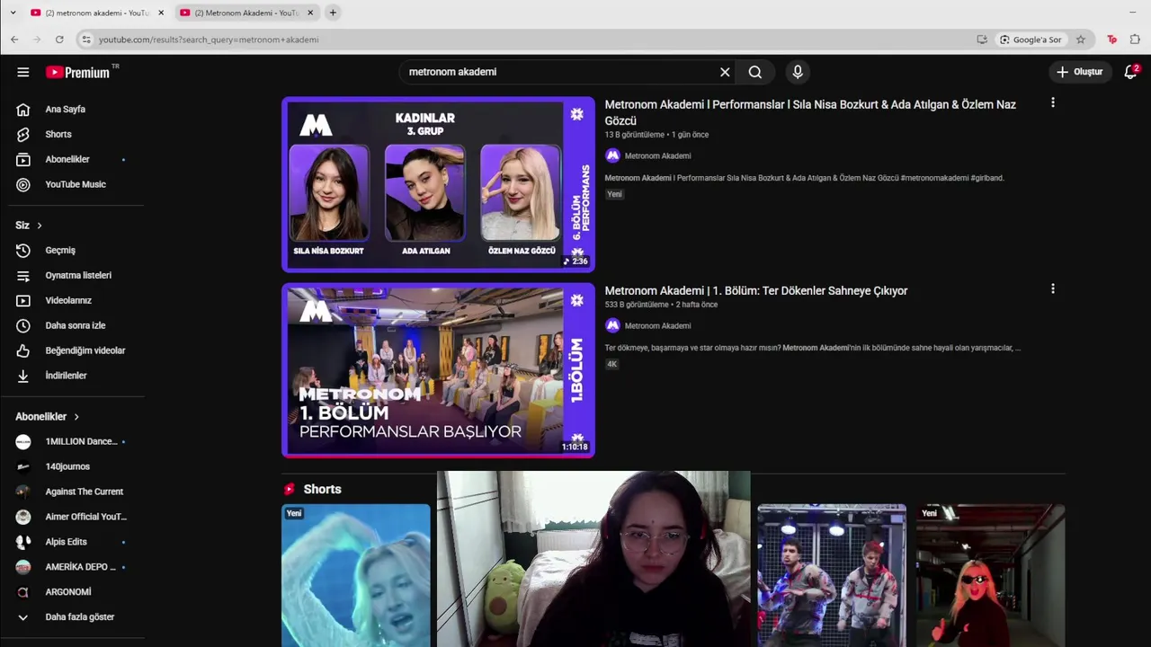Open the notifications bell
Screen dimensions: 1151x647
pos(1131,72)
